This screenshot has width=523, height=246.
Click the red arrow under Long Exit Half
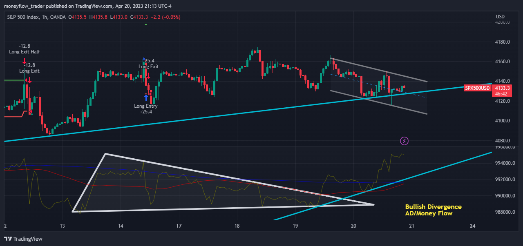point(24,61)
